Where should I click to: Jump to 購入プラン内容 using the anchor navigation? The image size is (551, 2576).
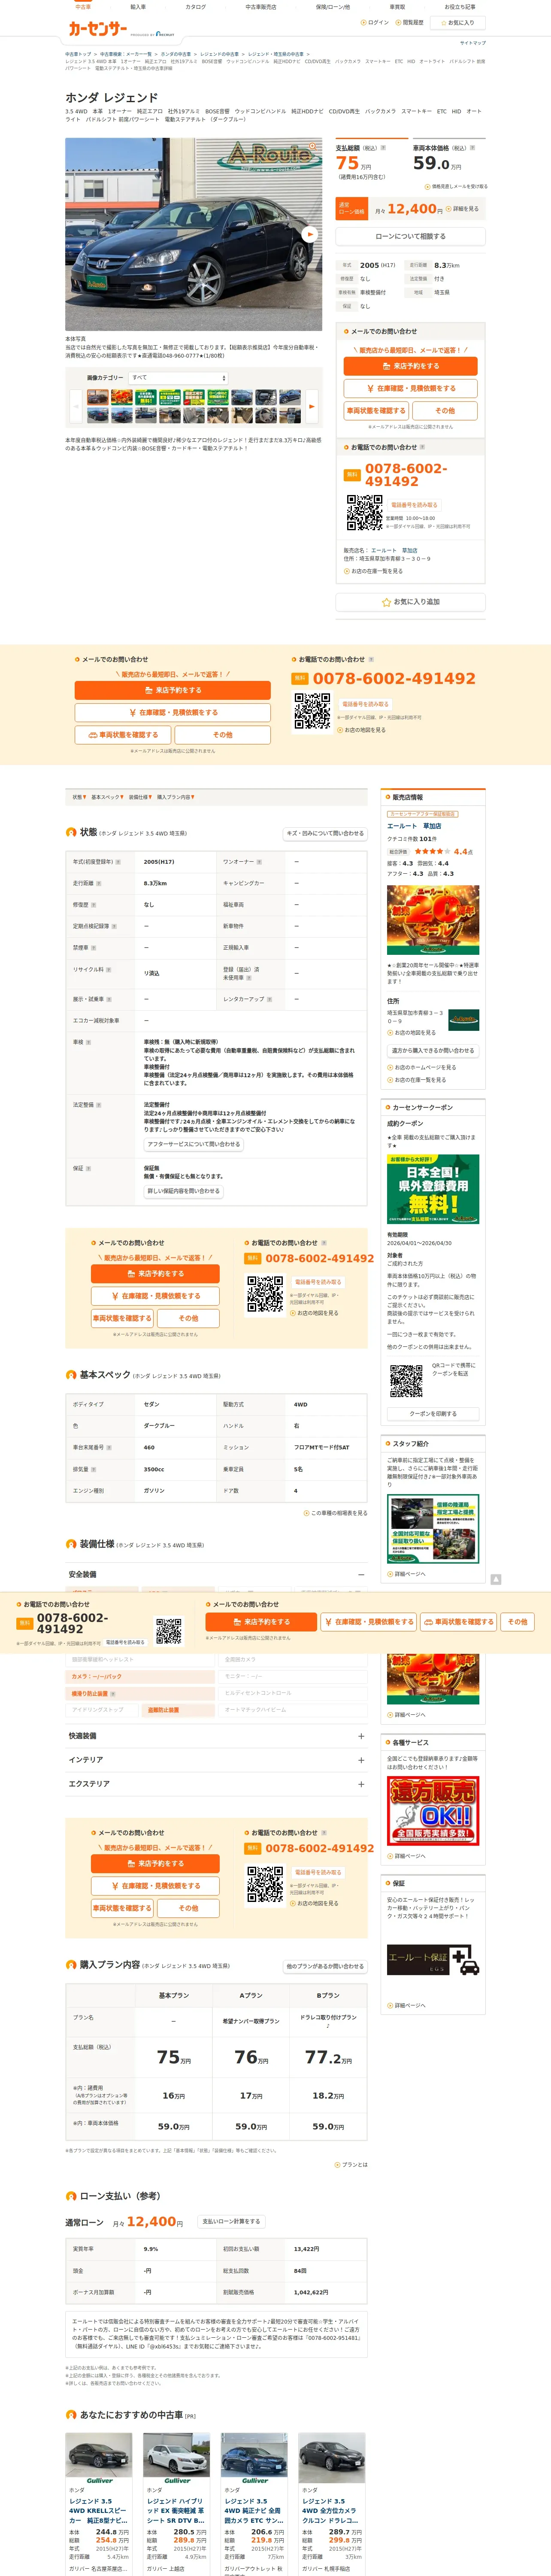coord(175,797)
